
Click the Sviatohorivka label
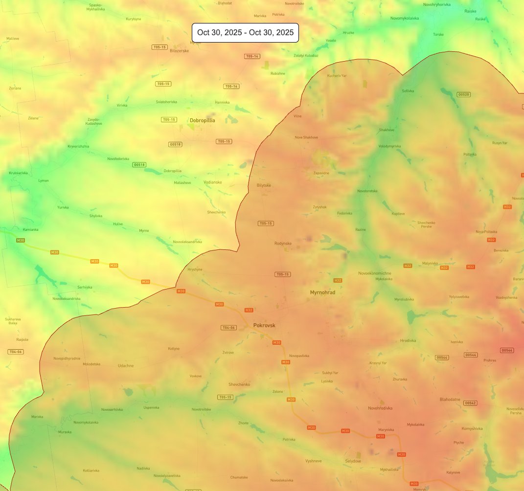[166, 102]
